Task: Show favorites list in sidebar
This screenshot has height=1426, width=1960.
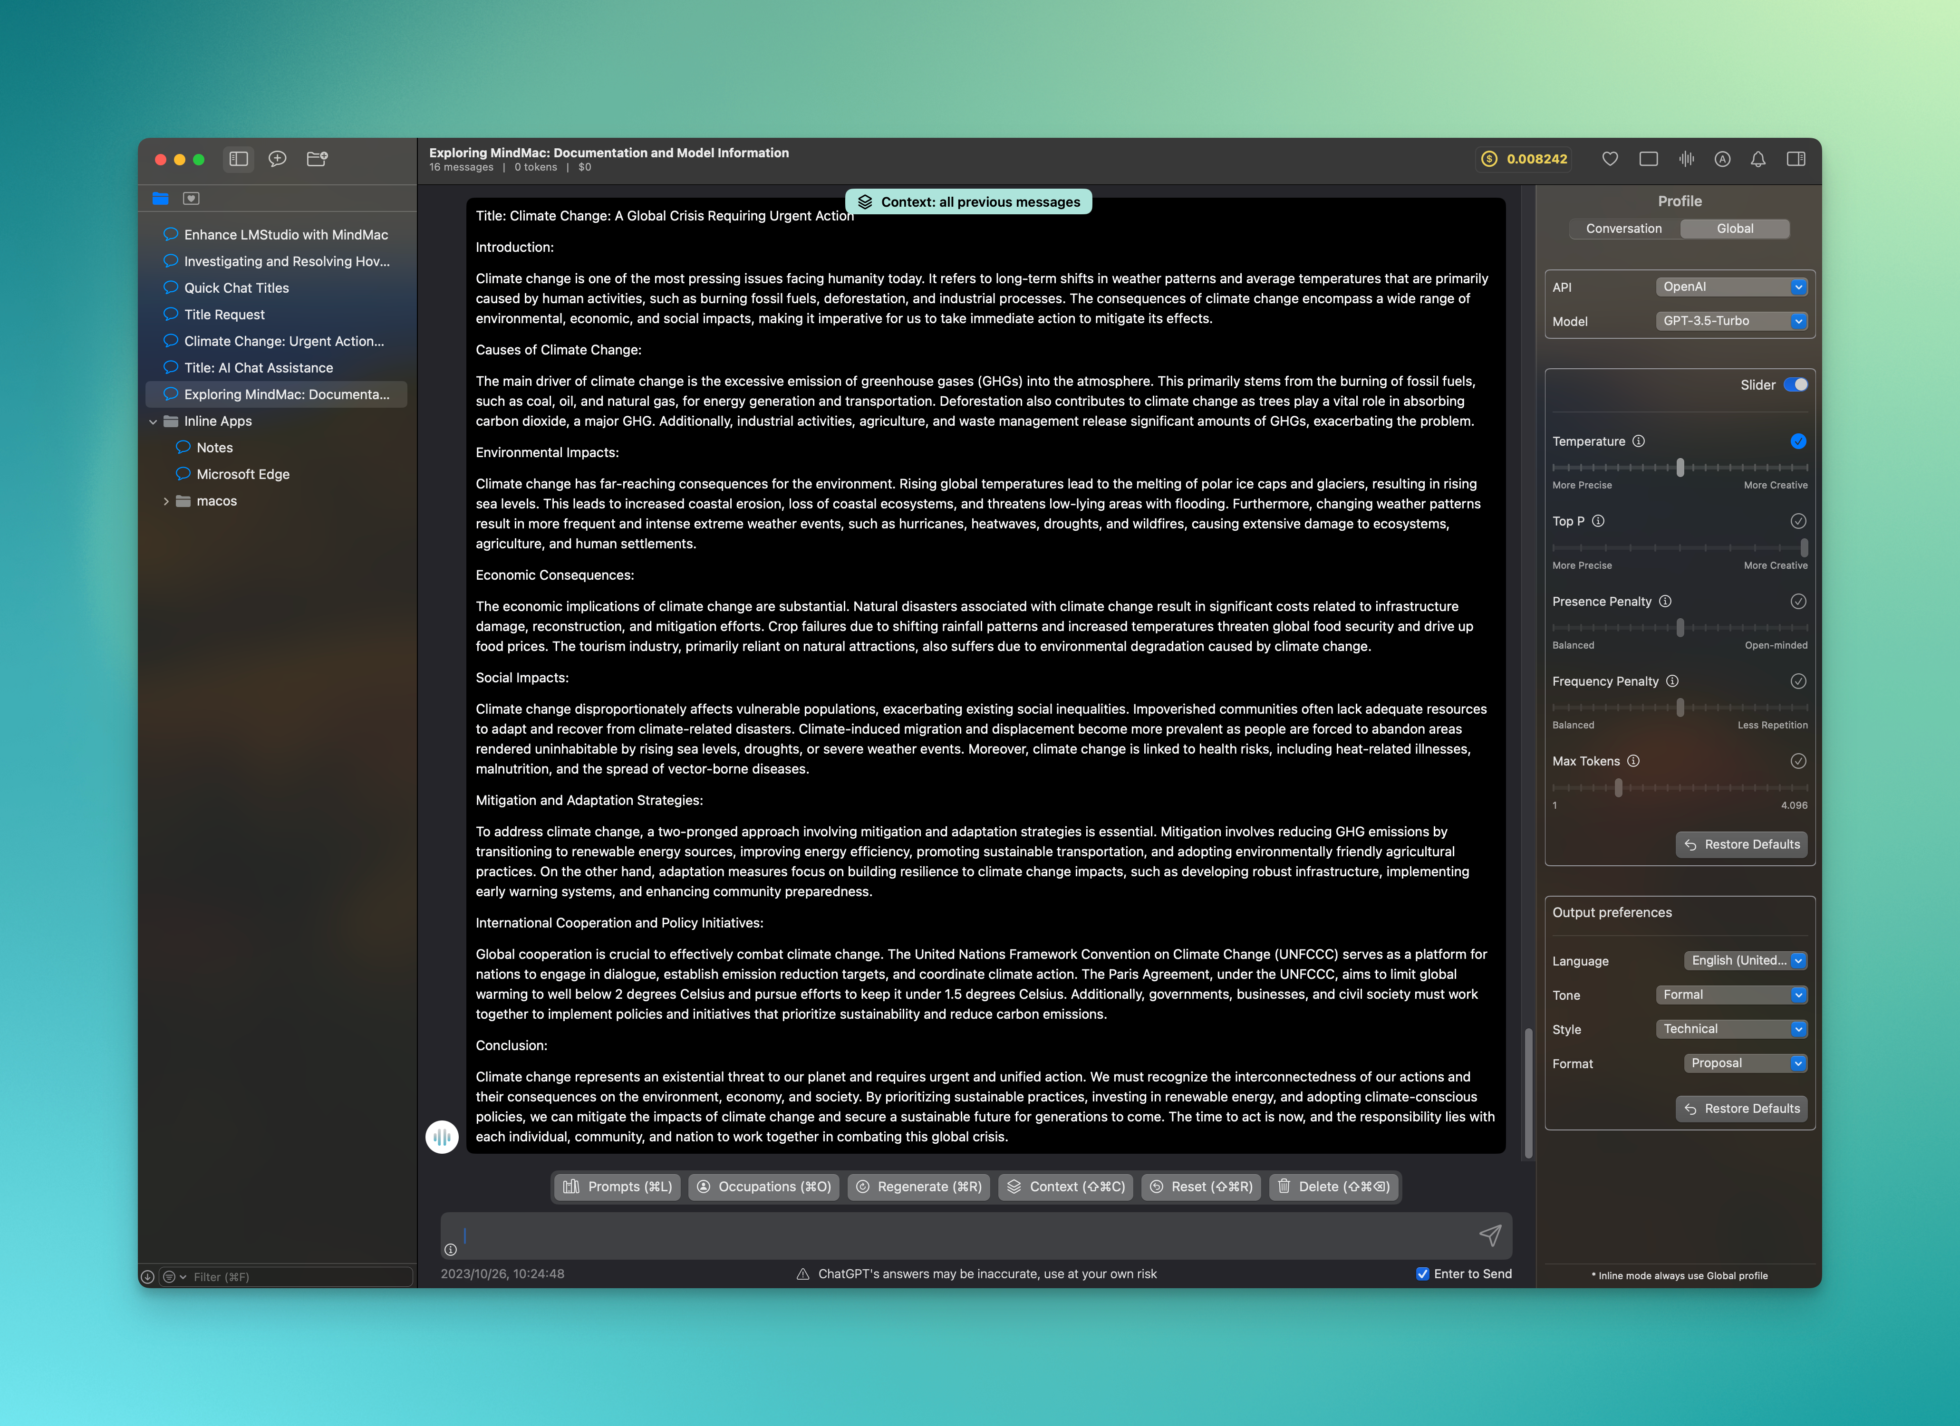Action: (191, 199)
